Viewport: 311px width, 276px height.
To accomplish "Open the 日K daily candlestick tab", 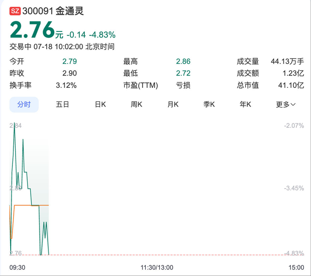I will click(x=100, y=104).
